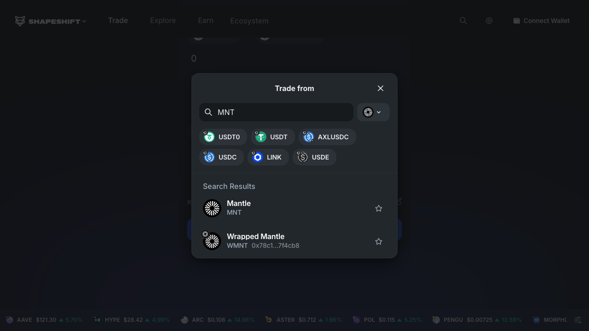Click the Chainlink hexagon icon

[258, 157]
